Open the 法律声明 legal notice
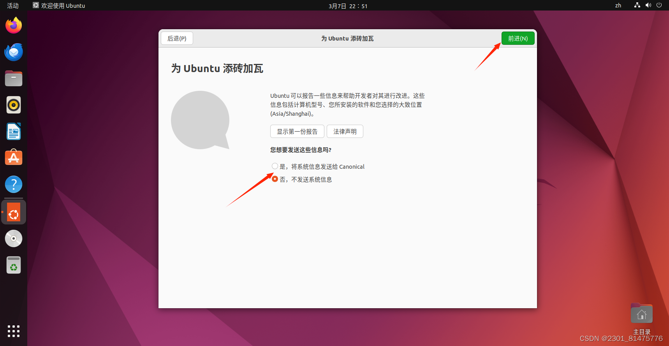Viewport: 669px width, 346px height. pos(345,131)
